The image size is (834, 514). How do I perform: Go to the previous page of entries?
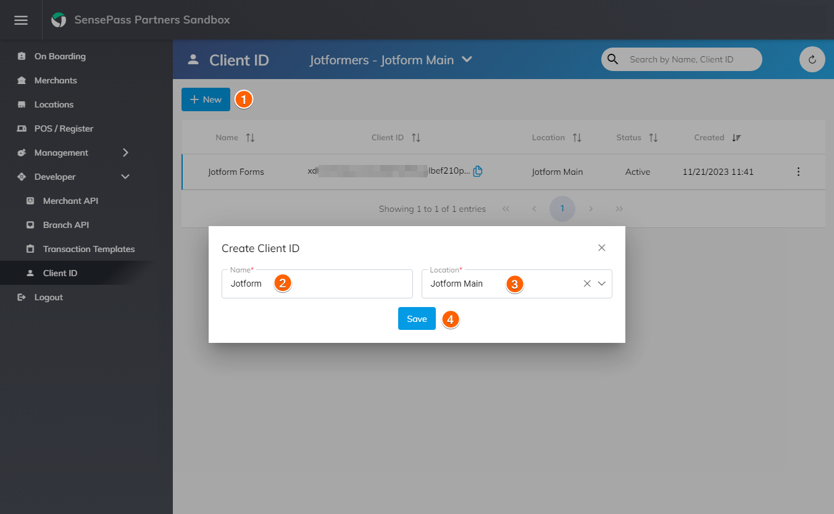click(534, 209)
